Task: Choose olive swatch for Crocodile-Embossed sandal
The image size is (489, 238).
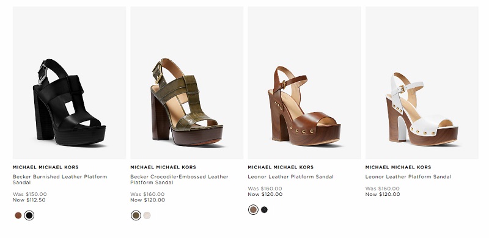Action: click(x=136, y=215)
